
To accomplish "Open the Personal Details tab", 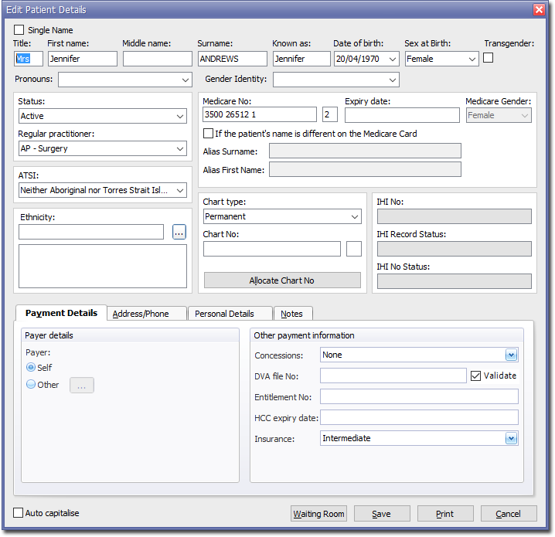I will click(224, 314).
